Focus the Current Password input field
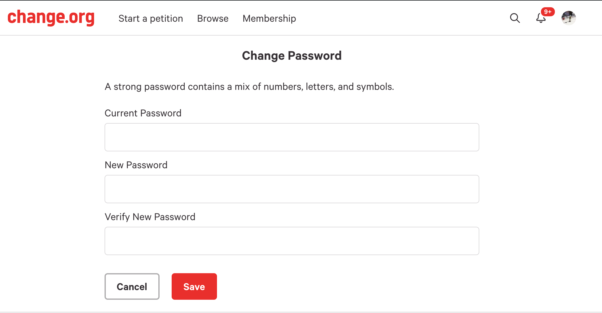The image size is (602, 313). 292,137
